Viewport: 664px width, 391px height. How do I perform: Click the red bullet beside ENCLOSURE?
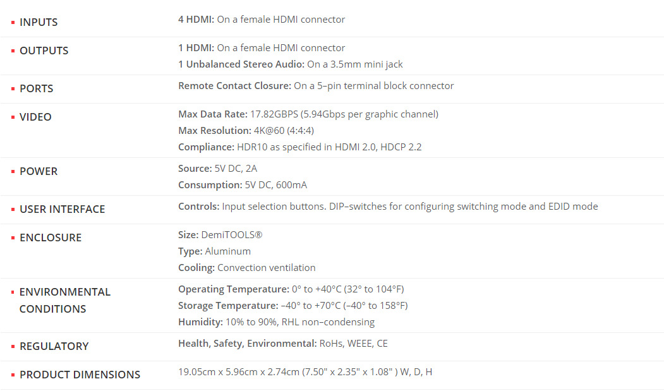(13, 238)
